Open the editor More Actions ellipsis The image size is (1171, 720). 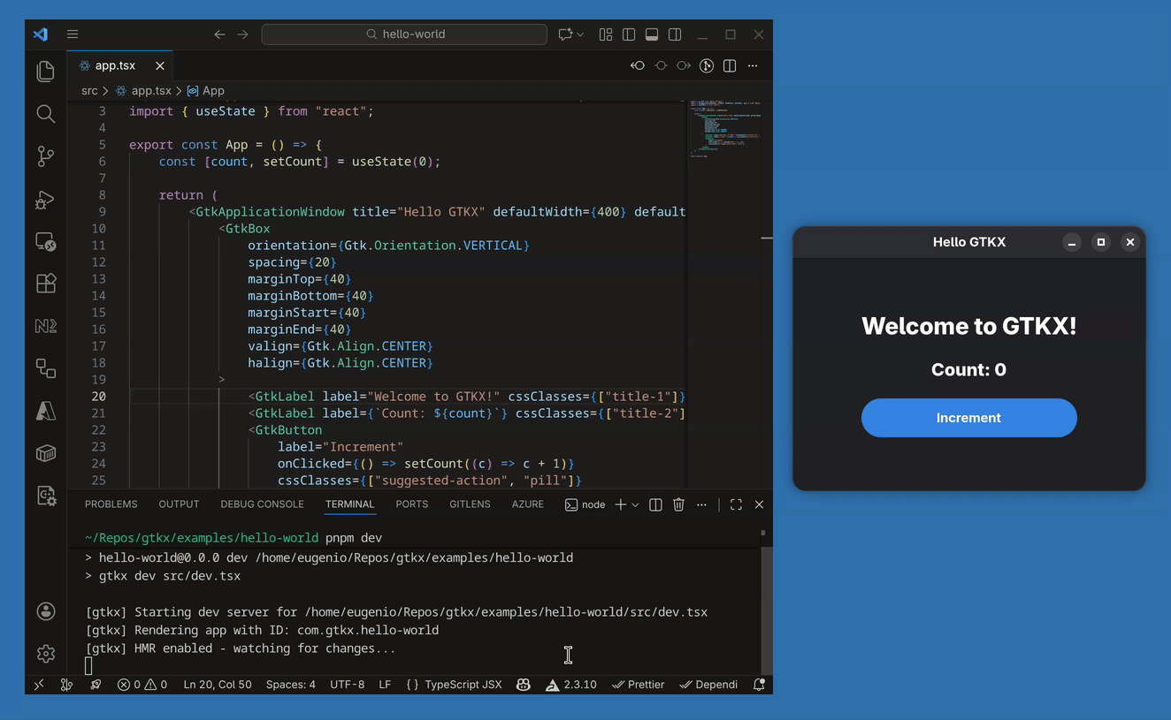(x=753, y=65)
